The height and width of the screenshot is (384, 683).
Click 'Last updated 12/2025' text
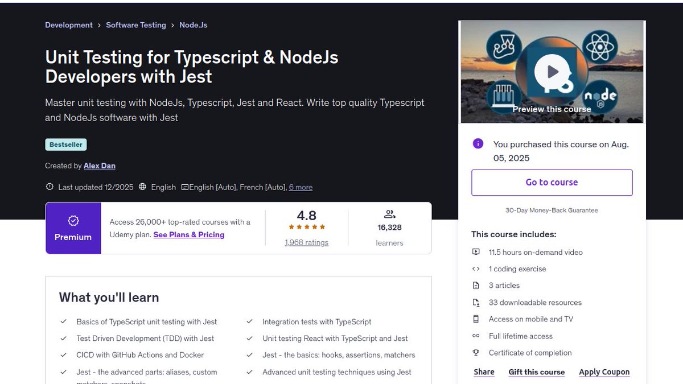point(94,187)
